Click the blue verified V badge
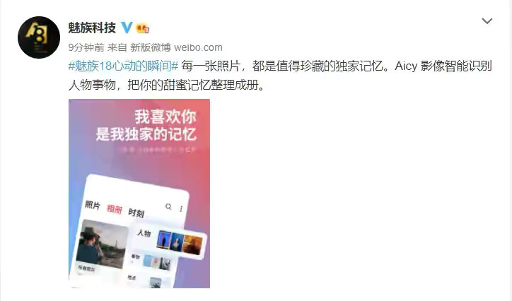 [127, 28]
